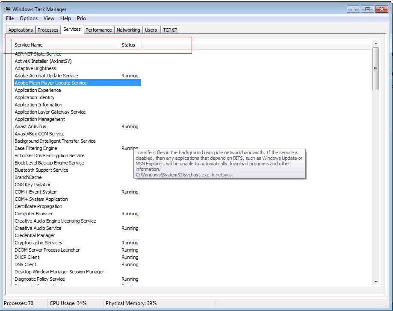The width and height of the screenshot is (393, 311).
Task: Close the Task Manager window
Action: 381,9
